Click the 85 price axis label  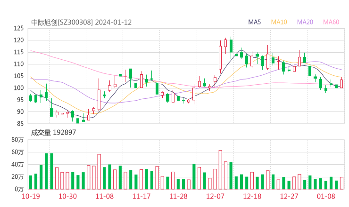click(20, 123)
